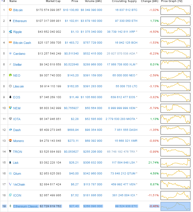Sort table by Change (24h) header
This screenshot has width=193, height=212.
[150, 1]
